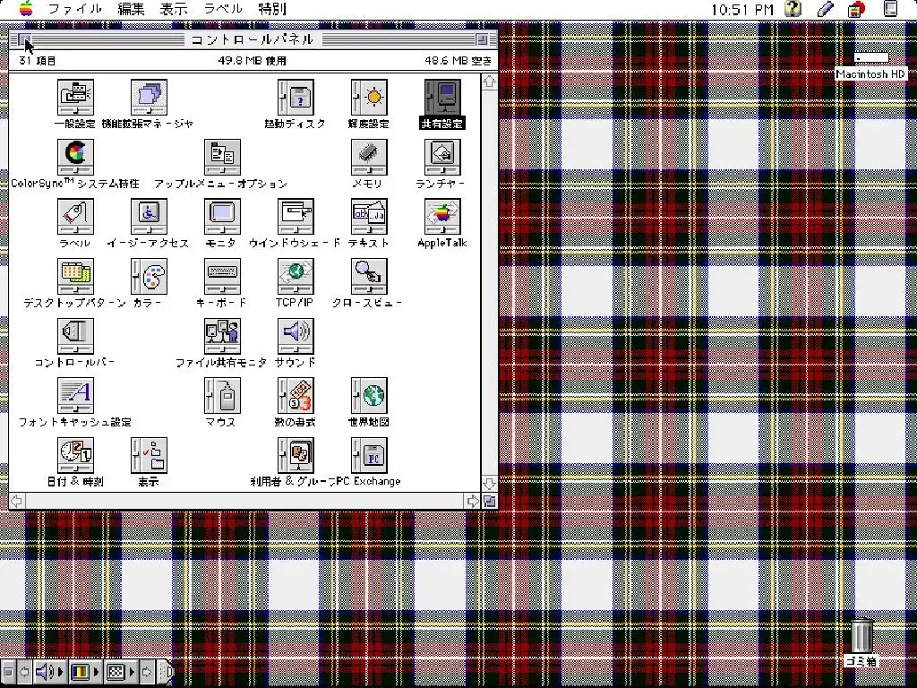Select the デスクトップパターン icon
The image size is (917, 688).
click(75, 277)
